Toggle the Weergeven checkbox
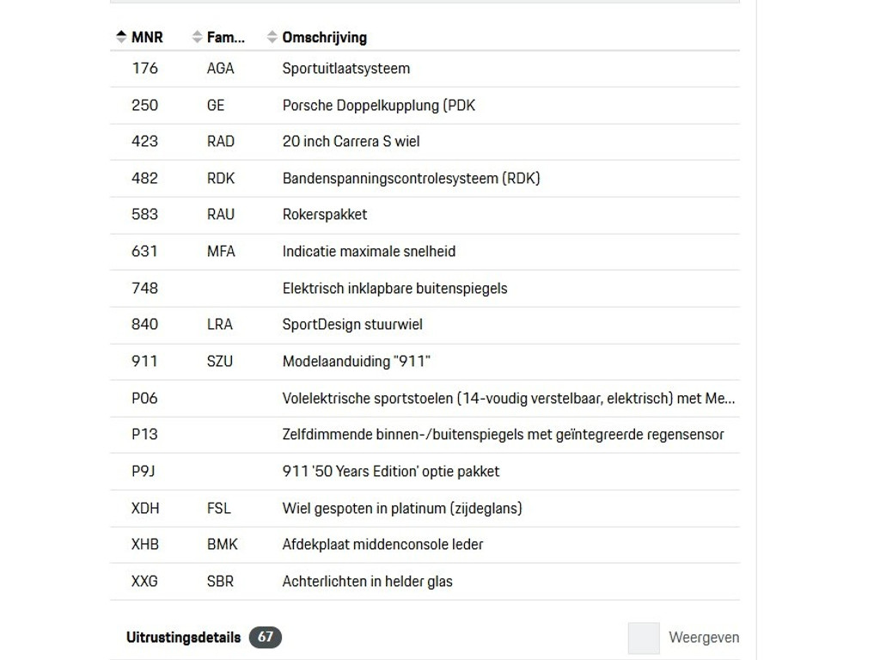This screenshot has height=660, width=880. pos(644,638)
